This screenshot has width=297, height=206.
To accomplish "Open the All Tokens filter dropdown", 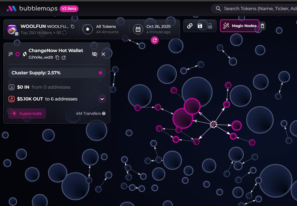I will tap(101, 29).
